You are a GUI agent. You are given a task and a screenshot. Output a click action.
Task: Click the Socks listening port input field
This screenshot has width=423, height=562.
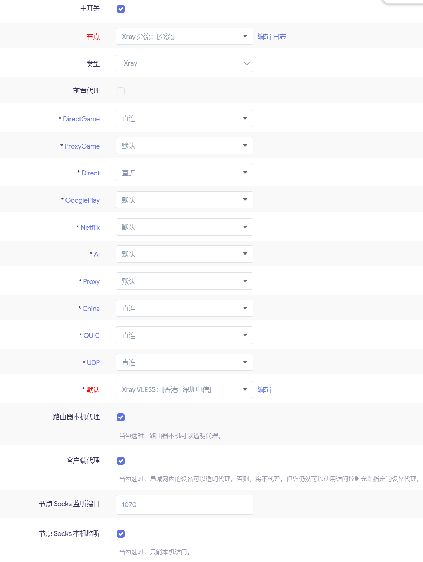[x=184, y=504]
